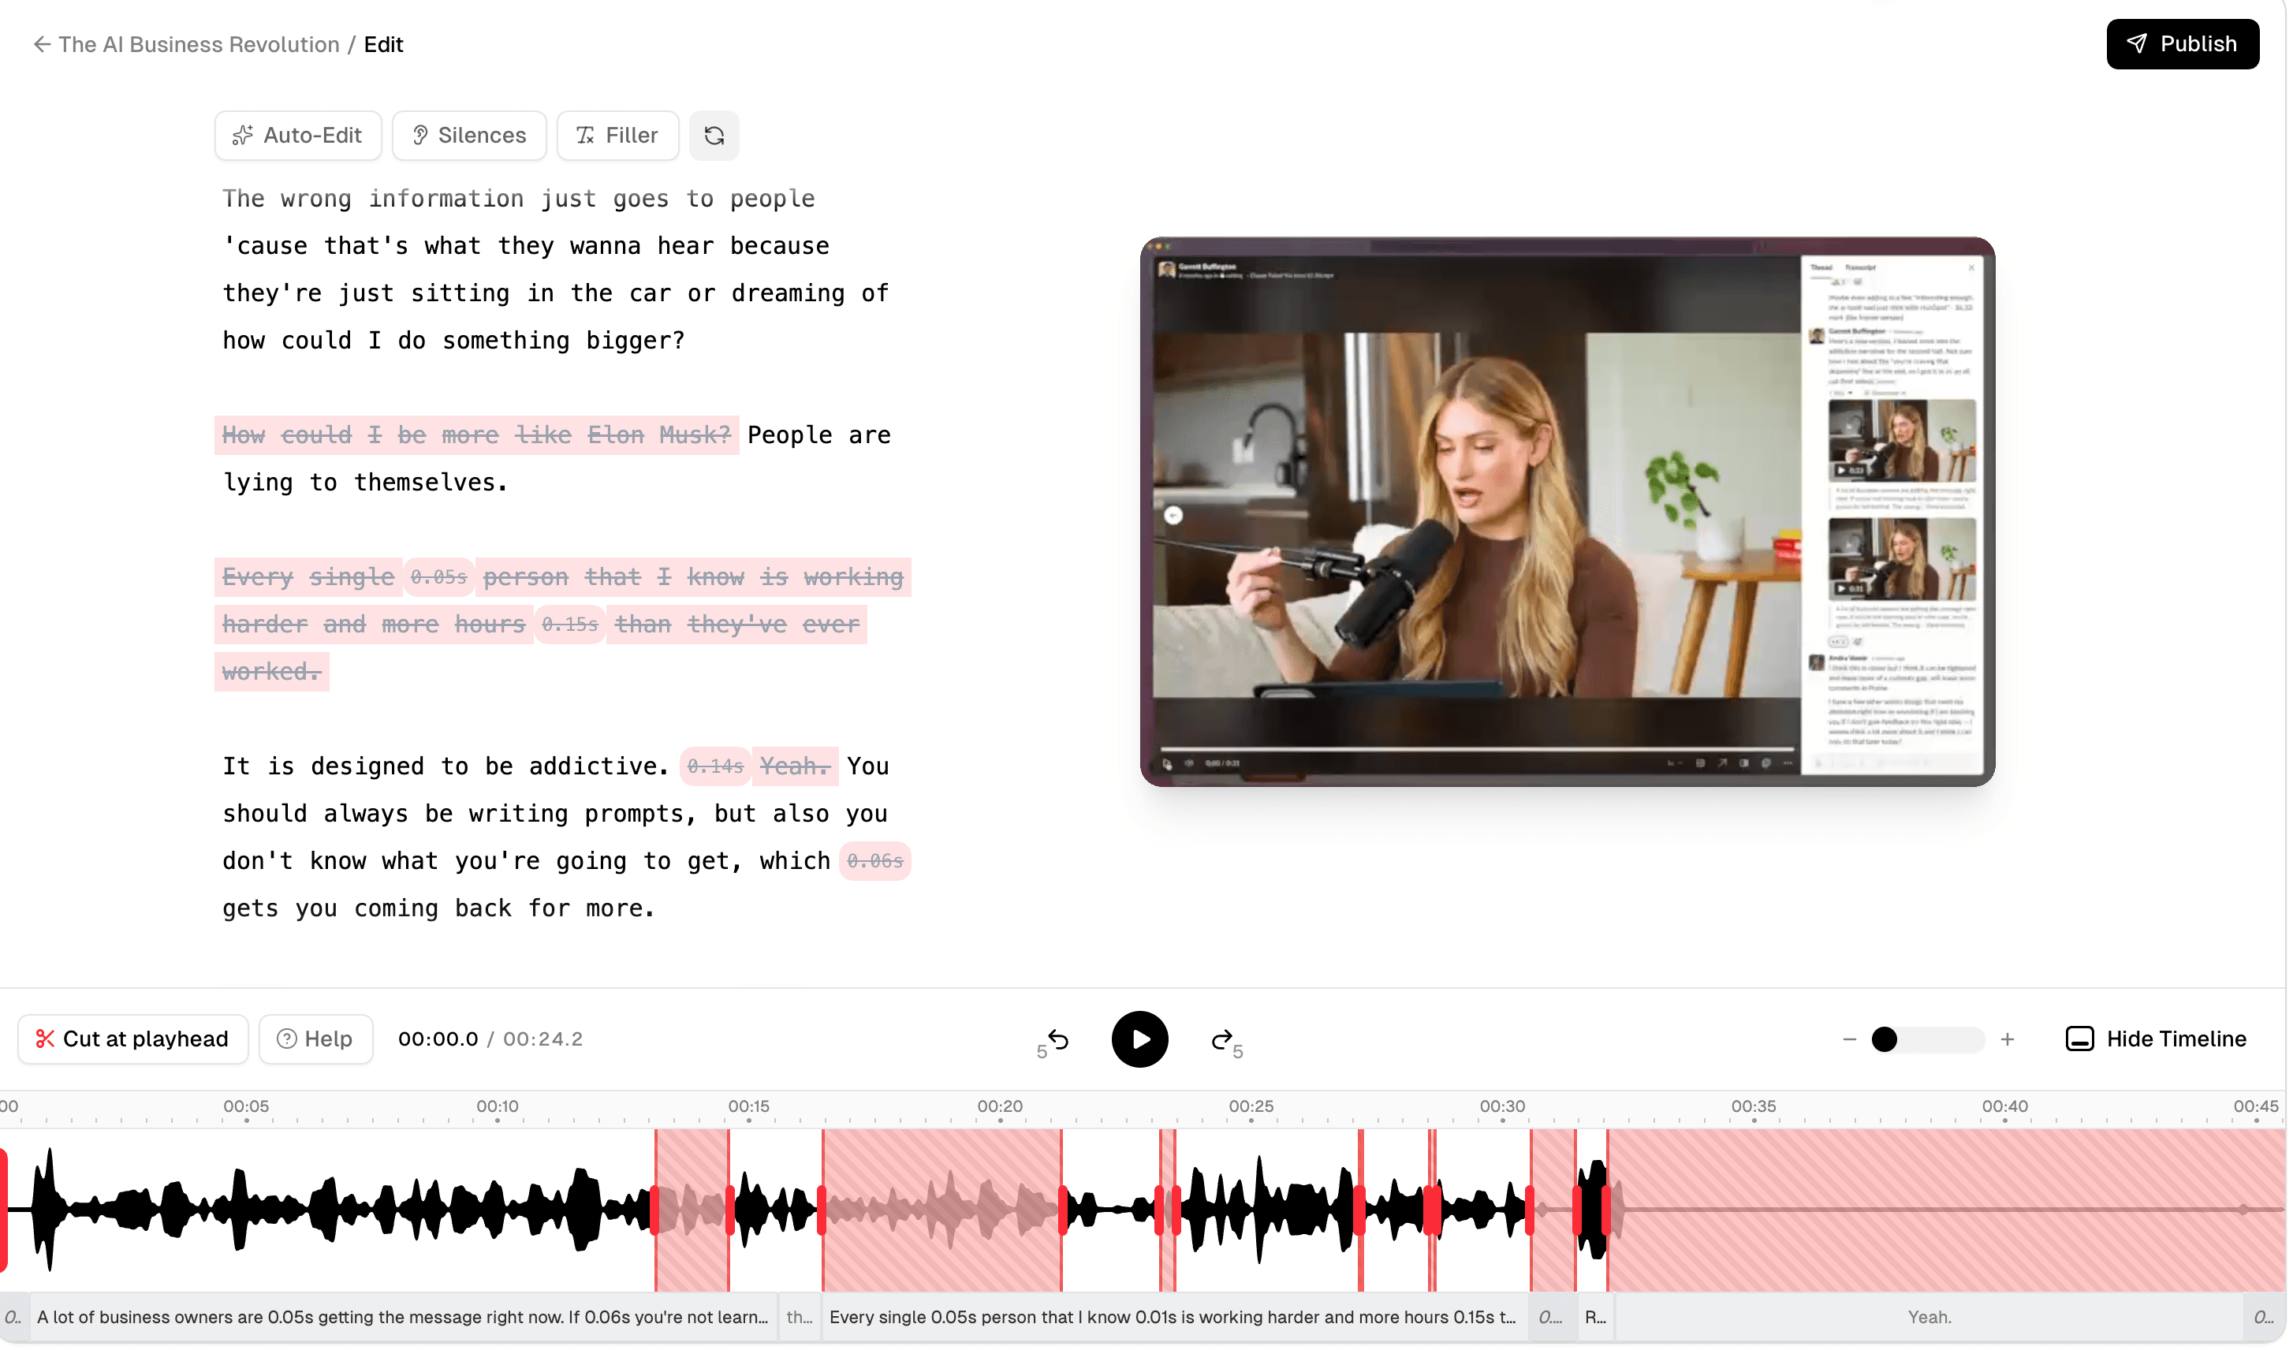Return to 'The AI Business Revolution' via breadcrumb
Image resolution: width=2293 pixels, height=1350 pixels.
coord(197,43)
